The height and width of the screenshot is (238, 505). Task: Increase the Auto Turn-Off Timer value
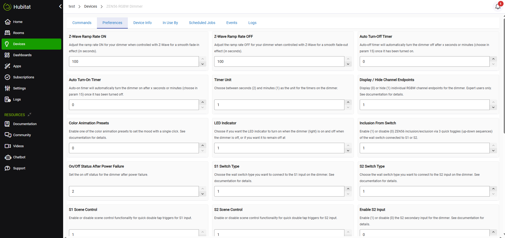coord(493,59)
